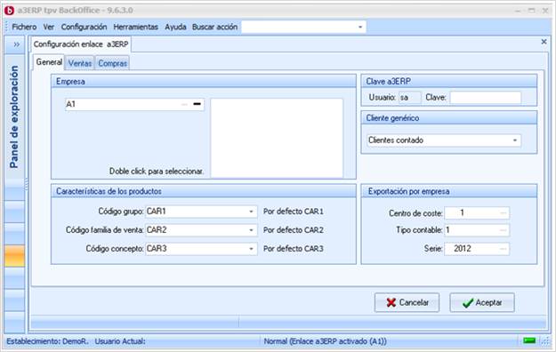Screen dimensions: 556x352
Task: Click the Características de los productos header
Action: 204,191
